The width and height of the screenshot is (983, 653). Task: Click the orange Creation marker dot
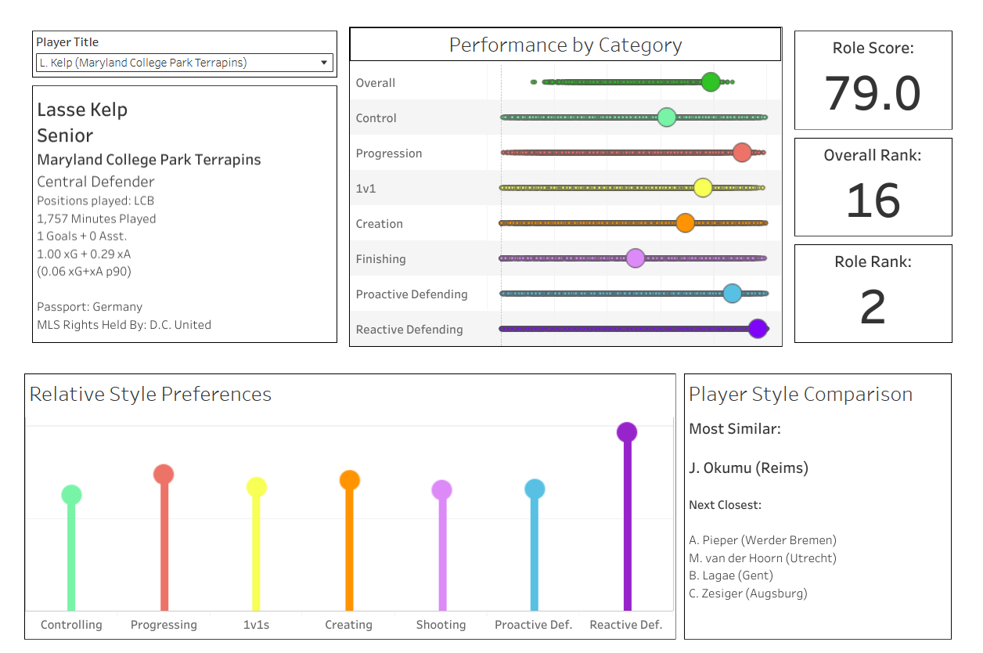[x=685, y=223]
